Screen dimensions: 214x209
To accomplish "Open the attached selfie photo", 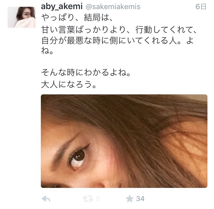I will pos(124,141).
